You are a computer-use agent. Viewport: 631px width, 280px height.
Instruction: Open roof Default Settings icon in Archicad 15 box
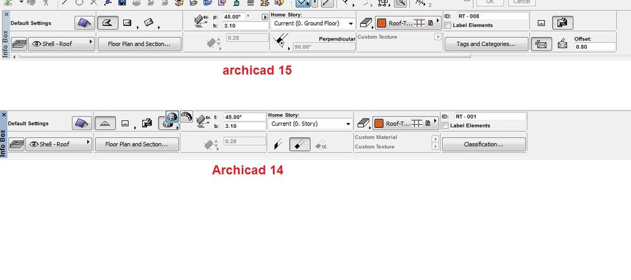pyautogui.click(x=85, y=23)
